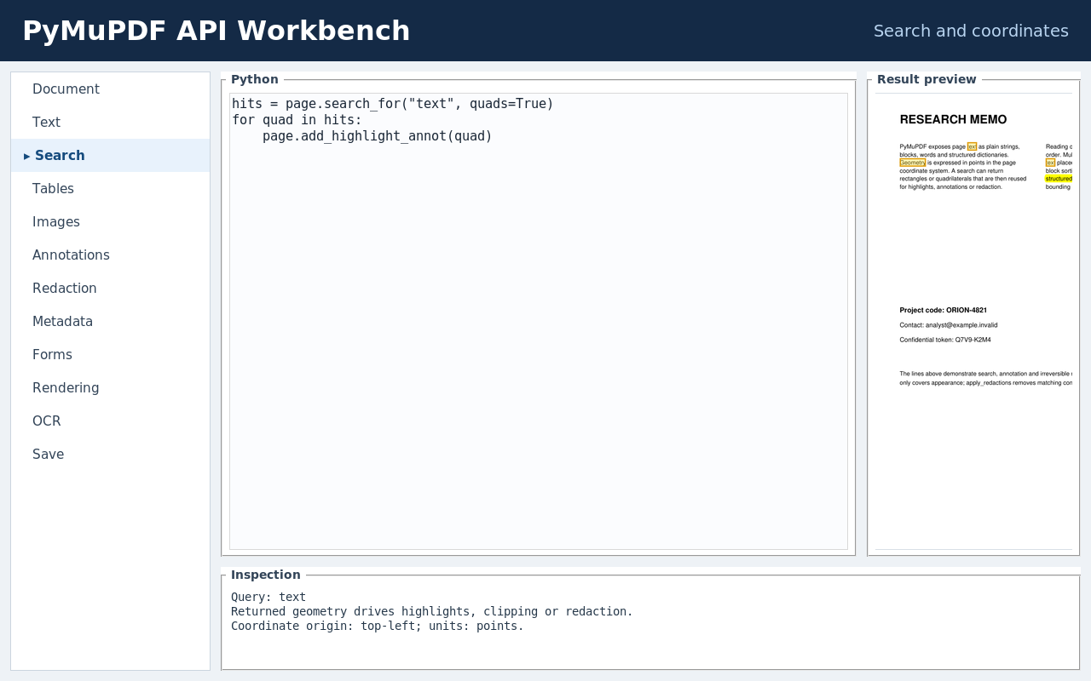Switch to the Annotations section
1091x681 pixels.
click(x=110, y=255)
